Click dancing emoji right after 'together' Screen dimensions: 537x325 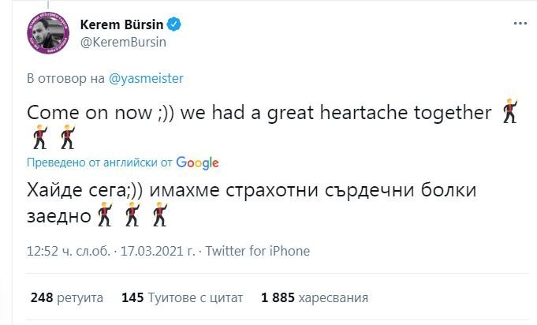510,112
